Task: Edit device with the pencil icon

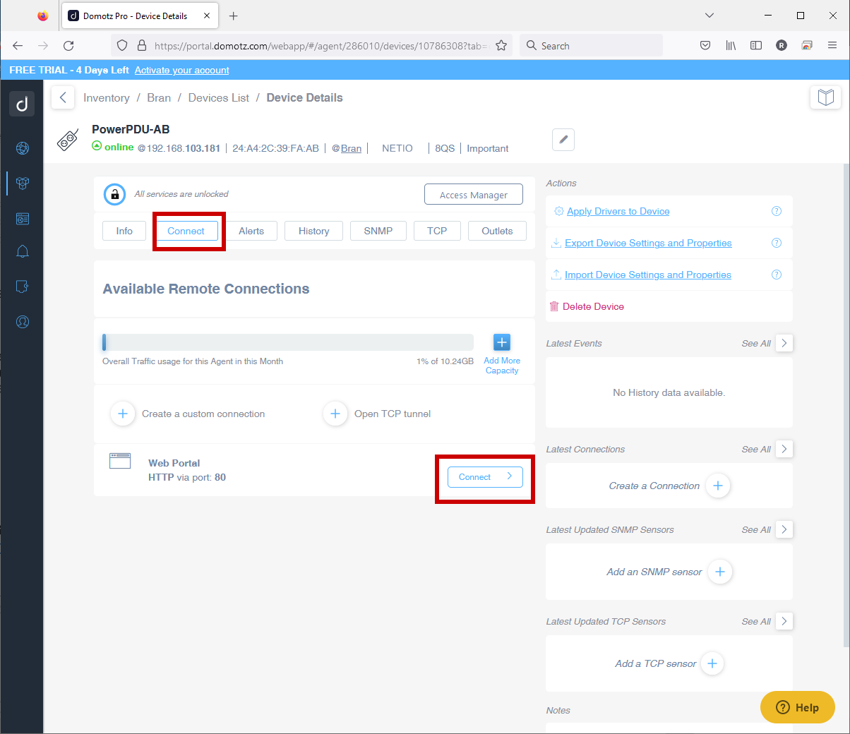Action: click(x=563, y=140)
